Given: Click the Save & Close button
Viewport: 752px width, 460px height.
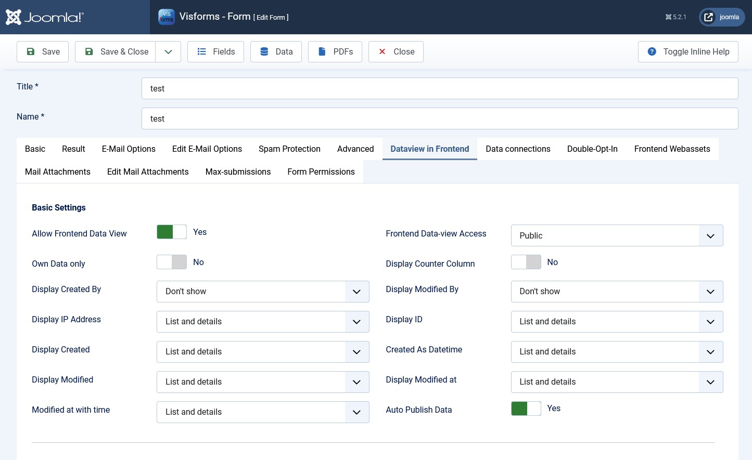Looking at the screenshot, I should click(116, 51).
